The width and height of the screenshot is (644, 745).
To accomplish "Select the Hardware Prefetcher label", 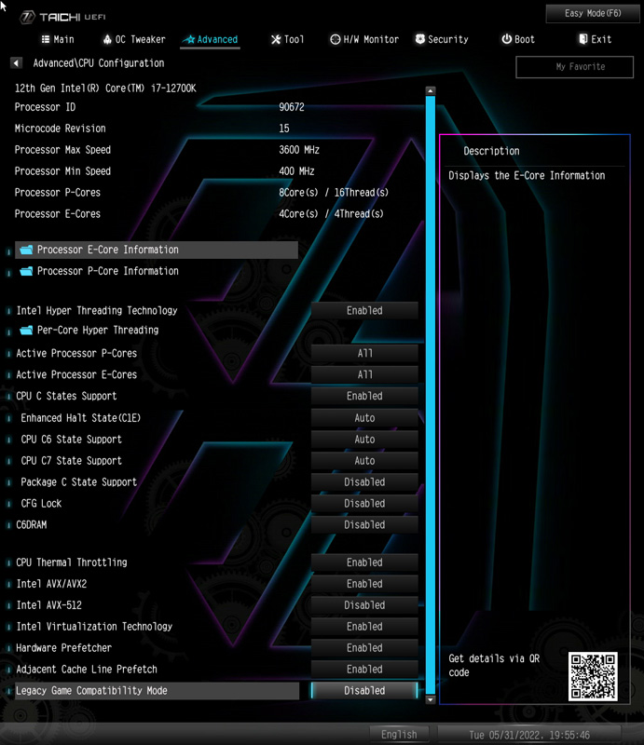I will pyautogui.click(x=63, y=647).
